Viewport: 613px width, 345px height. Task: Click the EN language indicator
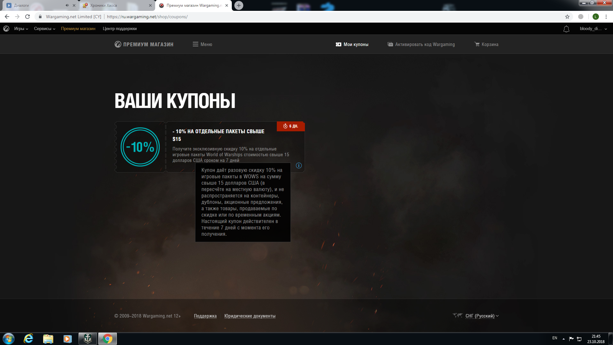[555, 338]
